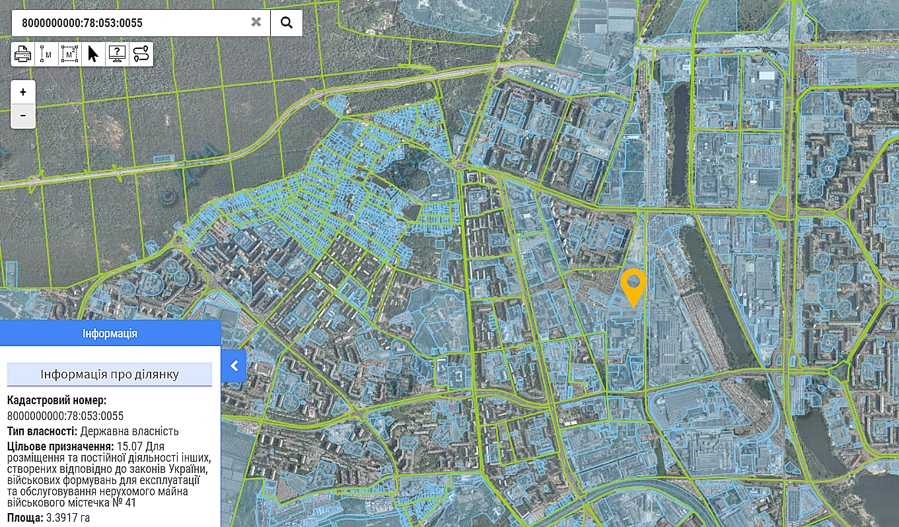The image size is (899, 527).
Task: Click the Інформація про ділянку section header
Action: tap(110, 374)
